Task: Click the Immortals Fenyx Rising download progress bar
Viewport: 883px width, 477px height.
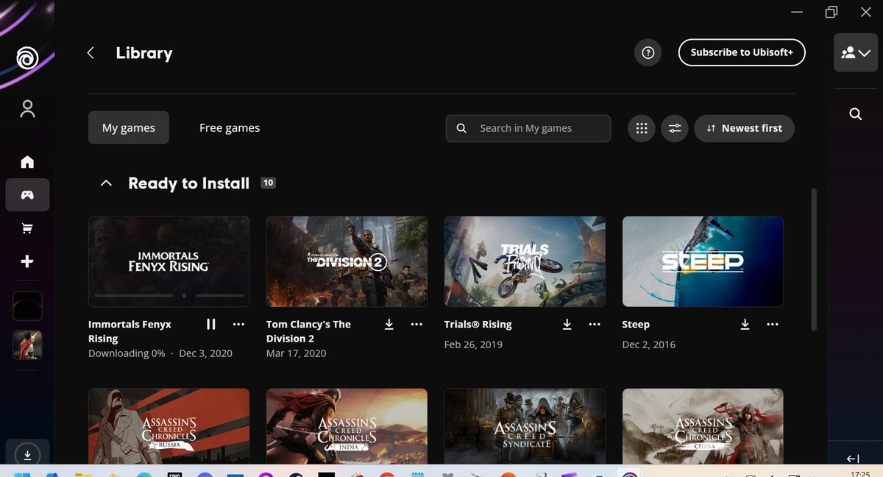Action: (x=169, y=295)
